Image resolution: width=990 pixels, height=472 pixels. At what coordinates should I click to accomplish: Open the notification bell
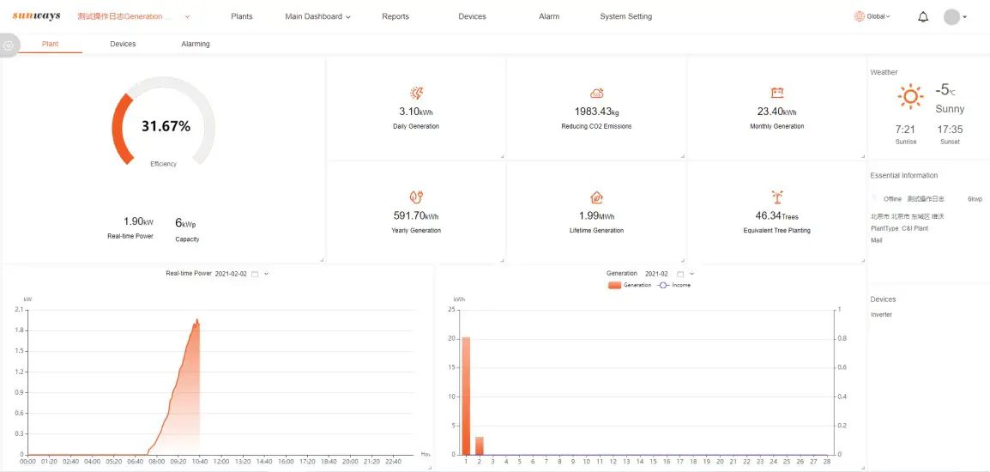point(923,17)
